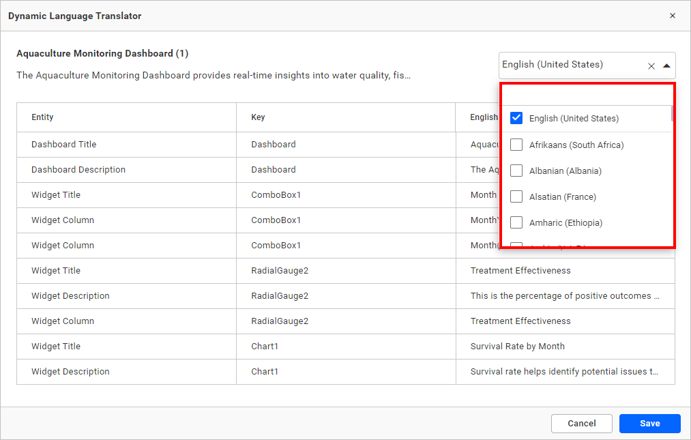691x440 pixels.
Task: Collapse the language dropdown arrow
Action: (666, 66)
